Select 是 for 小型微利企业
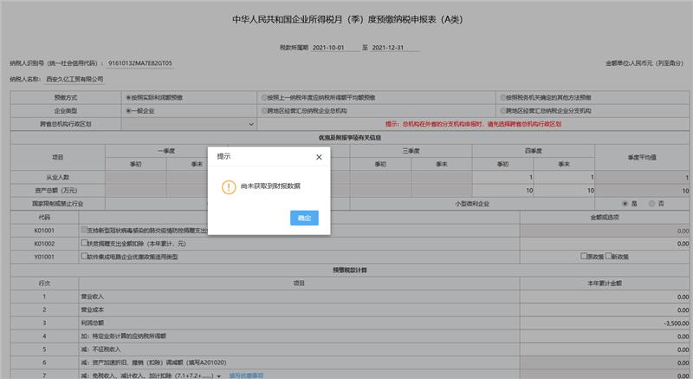 click(625, 203)
